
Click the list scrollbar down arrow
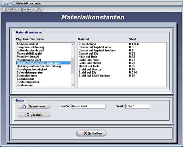[73, 85]
